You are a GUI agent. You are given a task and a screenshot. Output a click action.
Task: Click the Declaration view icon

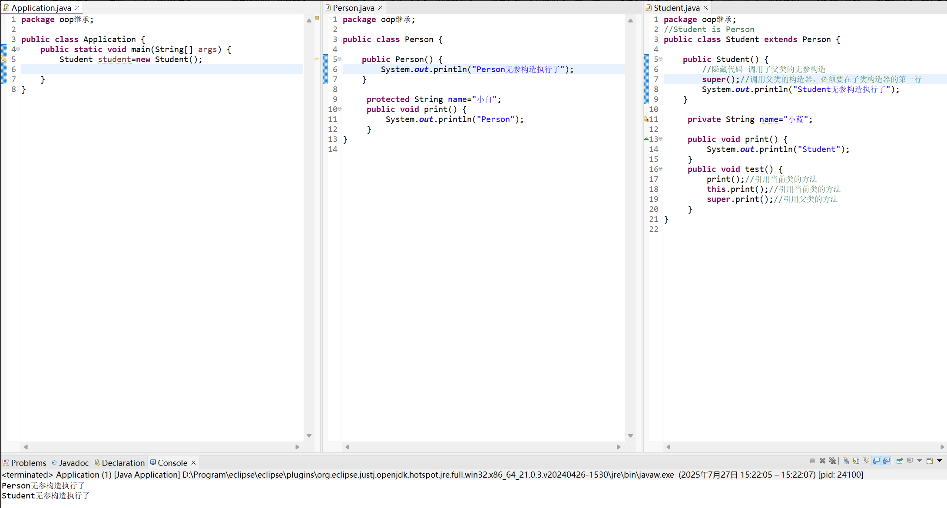tap(97, 463)
